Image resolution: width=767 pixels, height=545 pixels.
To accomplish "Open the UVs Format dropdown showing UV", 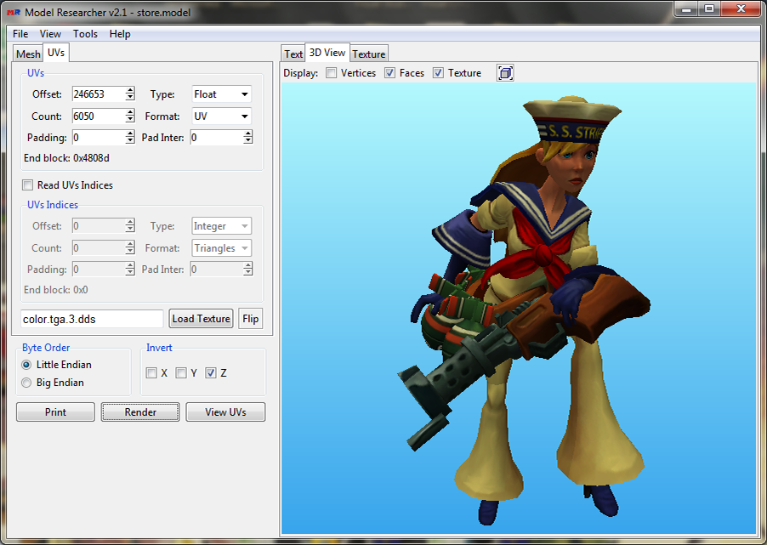I will coord(222,116).
